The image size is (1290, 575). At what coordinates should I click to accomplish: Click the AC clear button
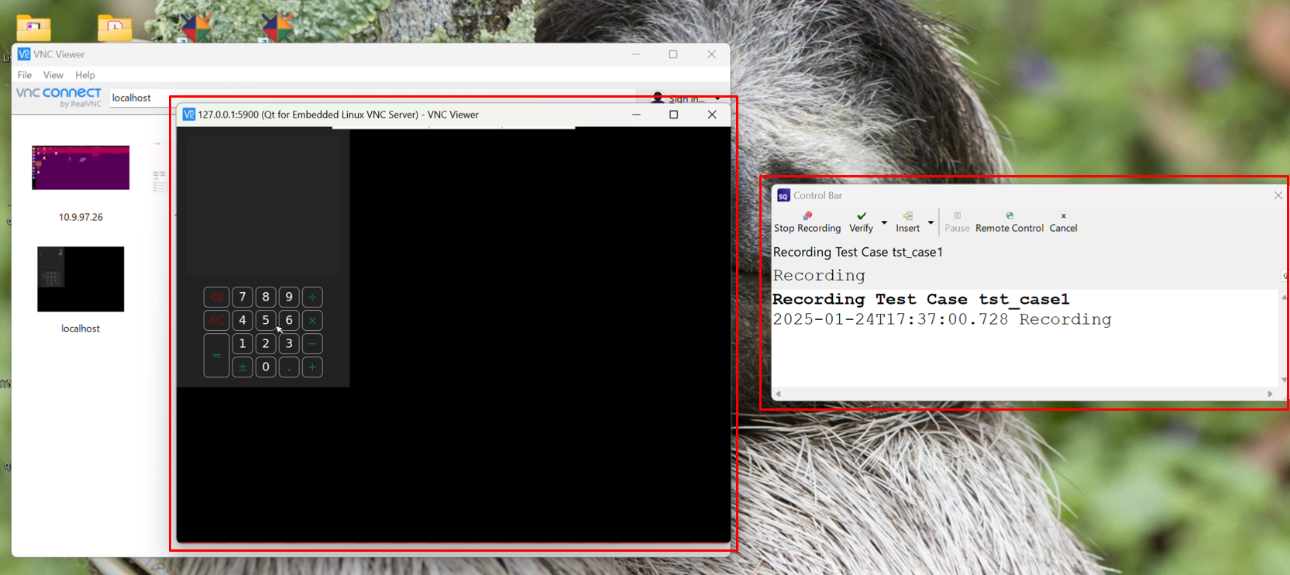tap(216, 320)
